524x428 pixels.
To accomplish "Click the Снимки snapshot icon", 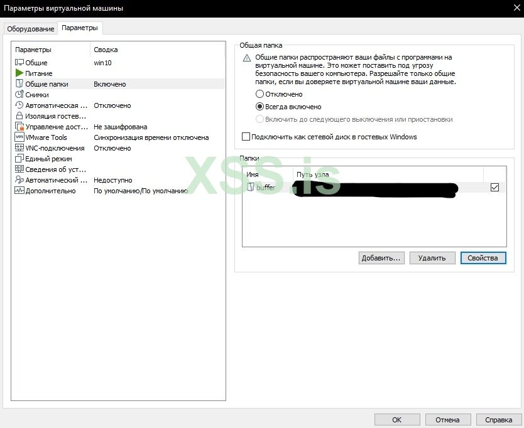I will tap(19, 95).
